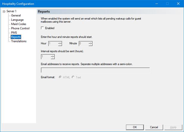Open the Translations page
The image size is (184, 132).
tap(19, 41)
